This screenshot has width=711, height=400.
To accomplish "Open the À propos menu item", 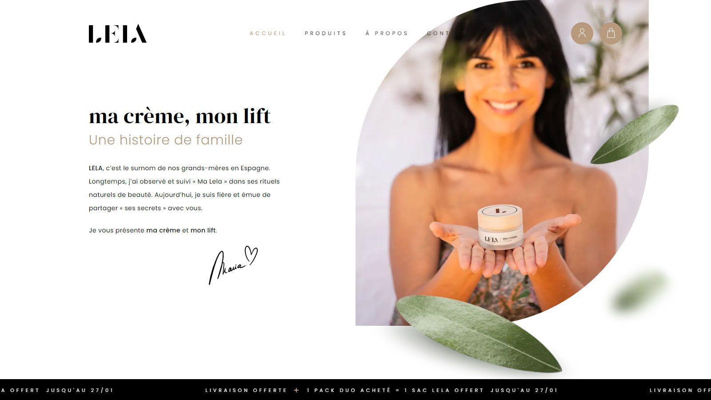I will pos(387,33).
